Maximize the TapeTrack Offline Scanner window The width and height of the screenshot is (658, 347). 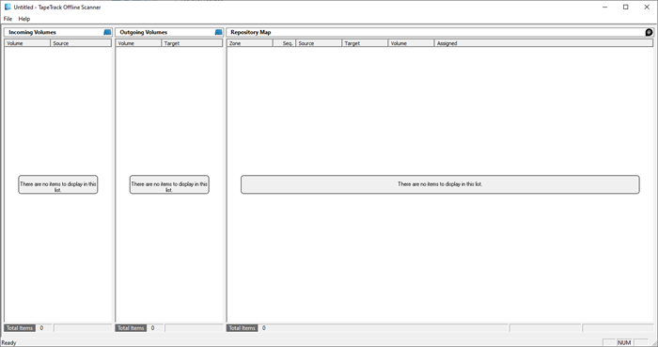[x=626, y=8]
